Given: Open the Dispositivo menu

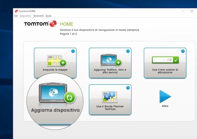Looking at the screenshot, I should point(26,16).
